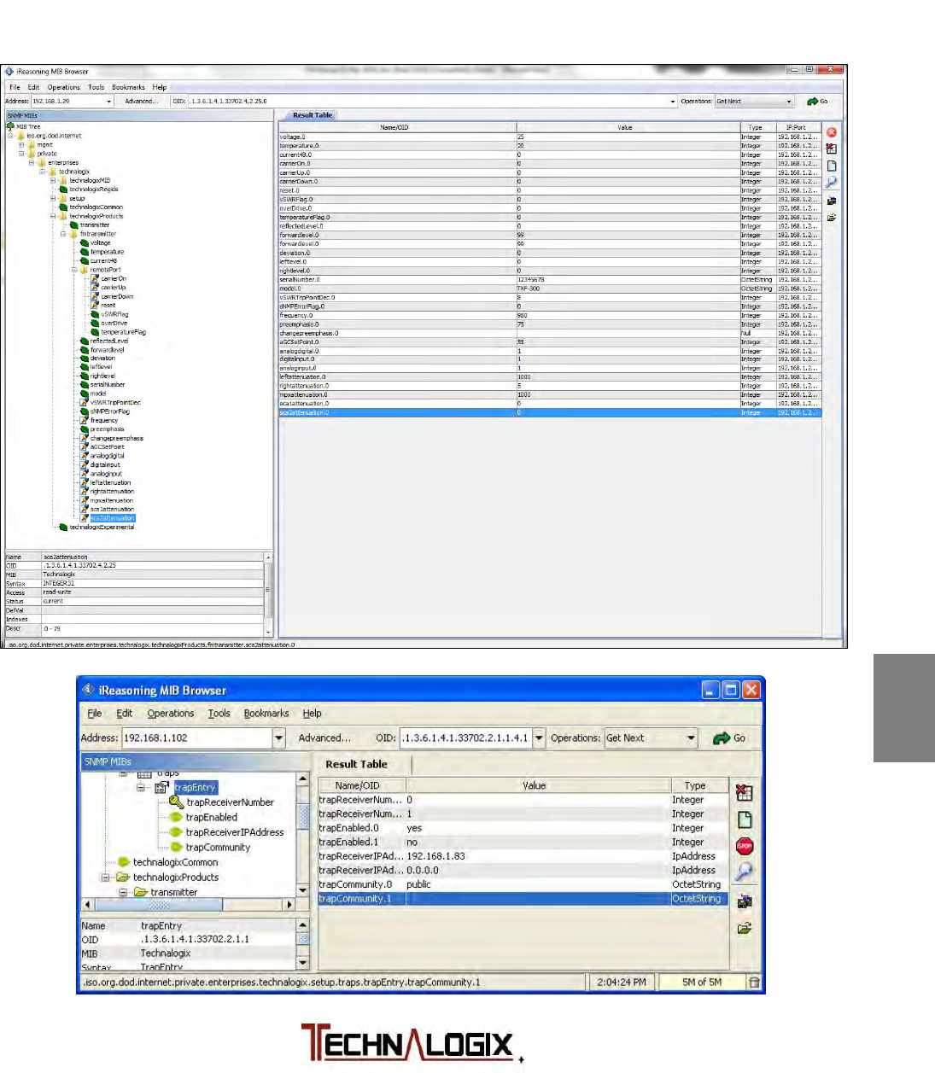
Task: Collapse the trapEntry tree node
Action: click(142, 788)
